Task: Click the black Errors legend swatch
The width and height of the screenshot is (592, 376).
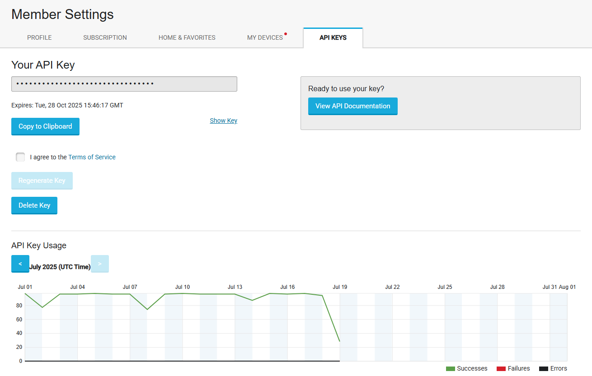Action: 543,369
